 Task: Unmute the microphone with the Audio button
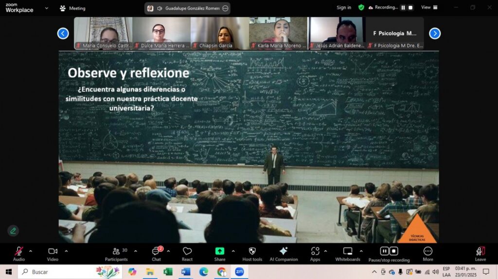(x=19, y=254)
